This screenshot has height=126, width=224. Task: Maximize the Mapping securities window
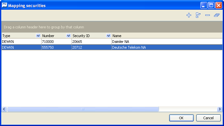click(211, 5)
